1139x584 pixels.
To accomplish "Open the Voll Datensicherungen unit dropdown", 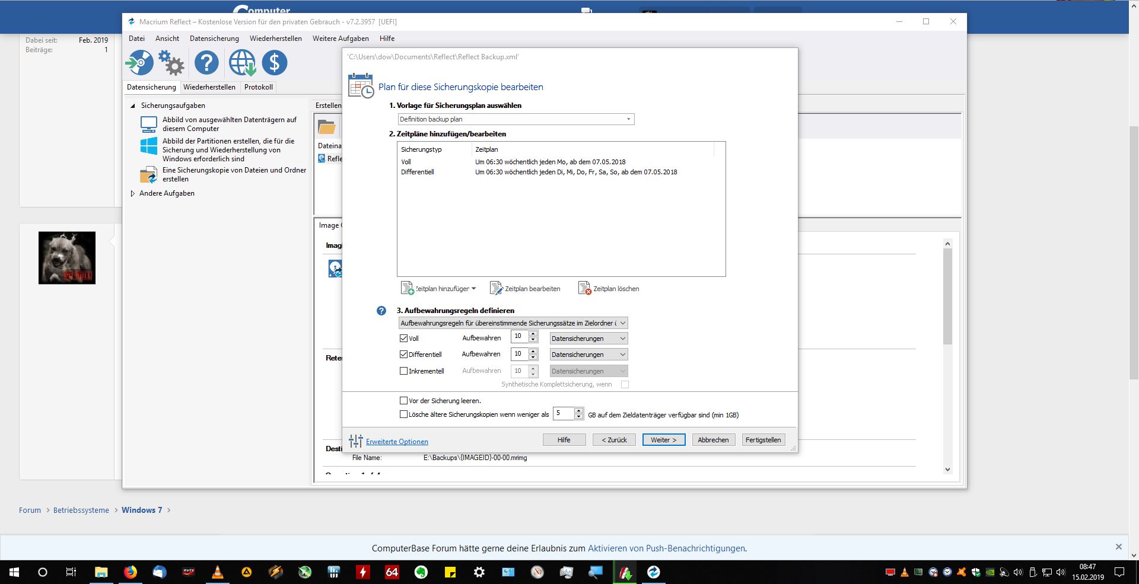I will click(x=588, y=339).
